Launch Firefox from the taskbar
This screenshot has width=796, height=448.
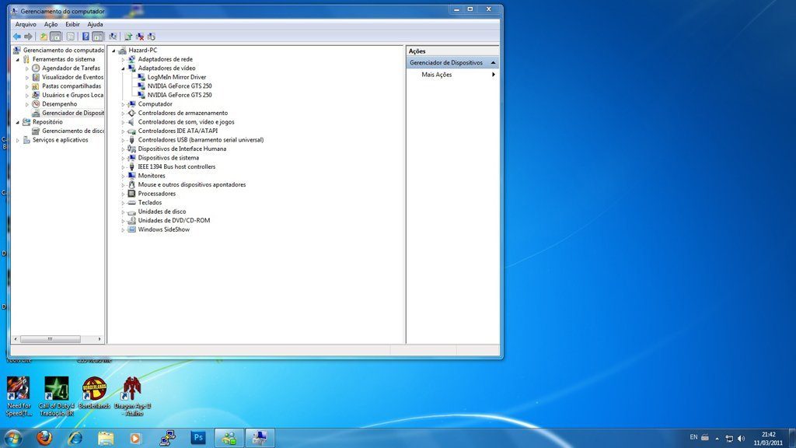(x=44, y=438)
